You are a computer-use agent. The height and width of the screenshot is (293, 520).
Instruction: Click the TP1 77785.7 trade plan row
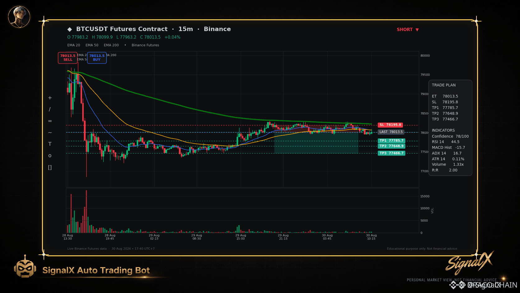pyautogui.click(x=445, y=108)
